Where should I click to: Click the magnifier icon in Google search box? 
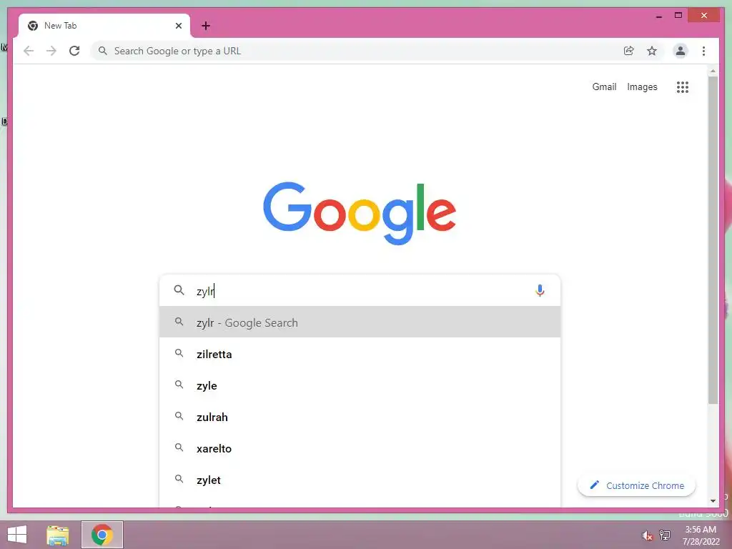click(x=179, y=290)
